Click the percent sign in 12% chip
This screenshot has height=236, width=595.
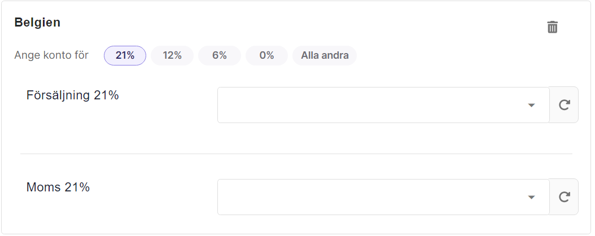178,55
